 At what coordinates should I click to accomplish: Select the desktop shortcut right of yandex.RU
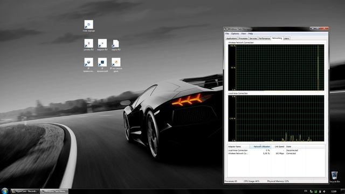(102, 45)
